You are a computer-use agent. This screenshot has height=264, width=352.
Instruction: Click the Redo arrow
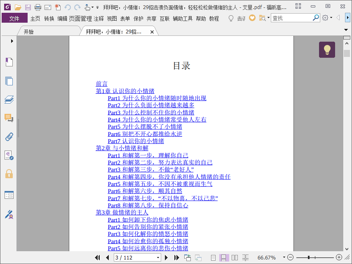tap(77, 7)
